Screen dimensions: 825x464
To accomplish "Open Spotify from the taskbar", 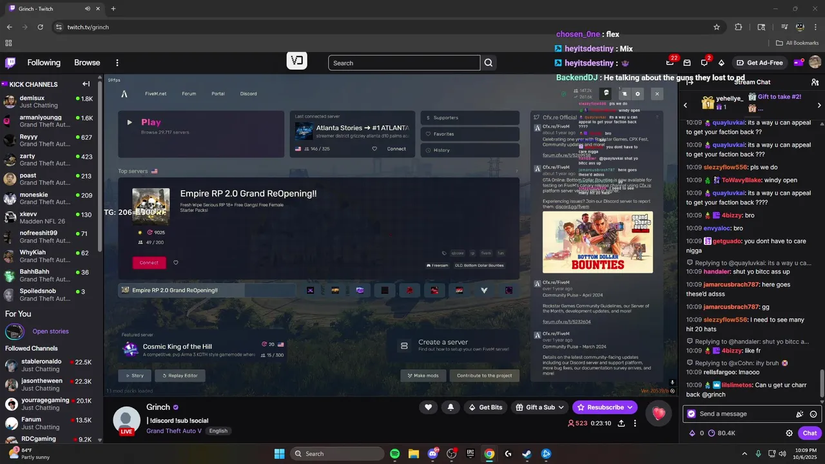I will (x=395, y=454).
